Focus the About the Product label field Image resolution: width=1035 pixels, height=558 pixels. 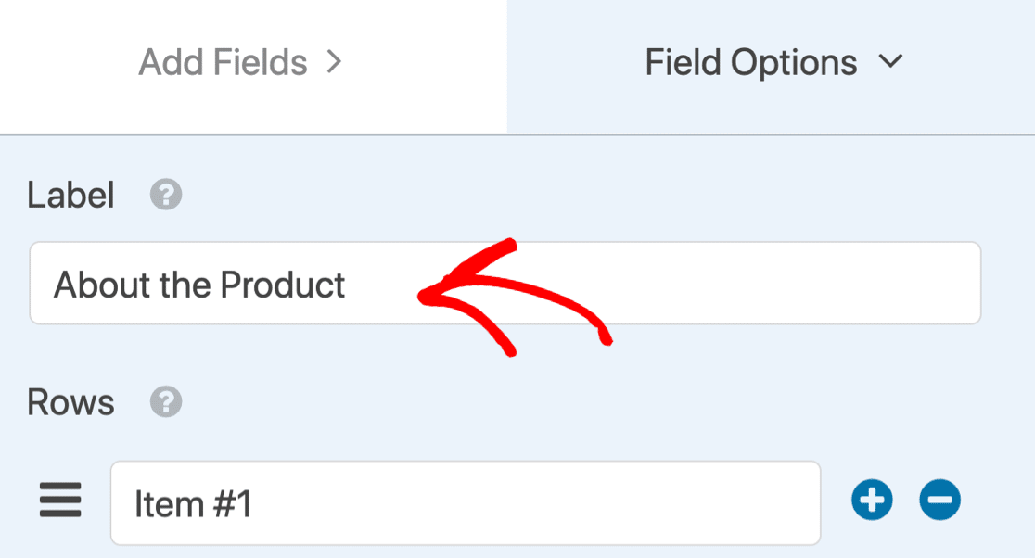505,283
